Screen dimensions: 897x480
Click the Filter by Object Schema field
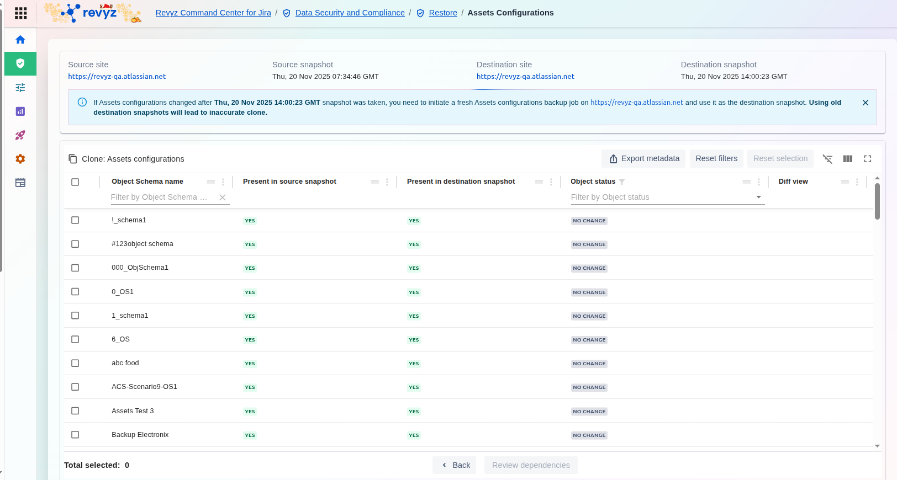tap(160, 197)
